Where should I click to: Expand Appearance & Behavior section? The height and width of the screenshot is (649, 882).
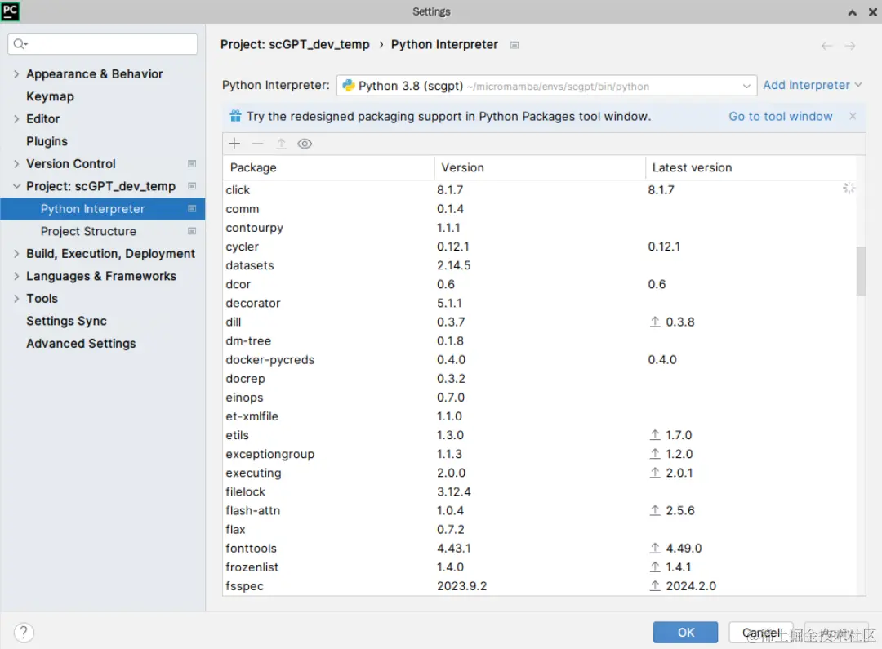[x=16, y=73]
